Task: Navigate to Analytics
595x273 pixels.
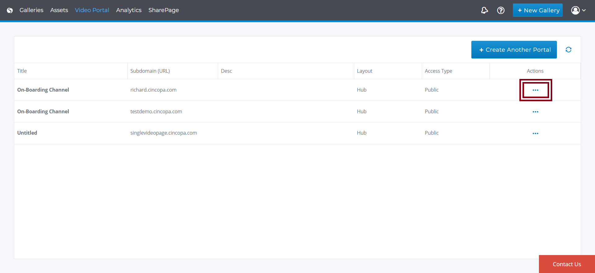Action: [129, 10]
